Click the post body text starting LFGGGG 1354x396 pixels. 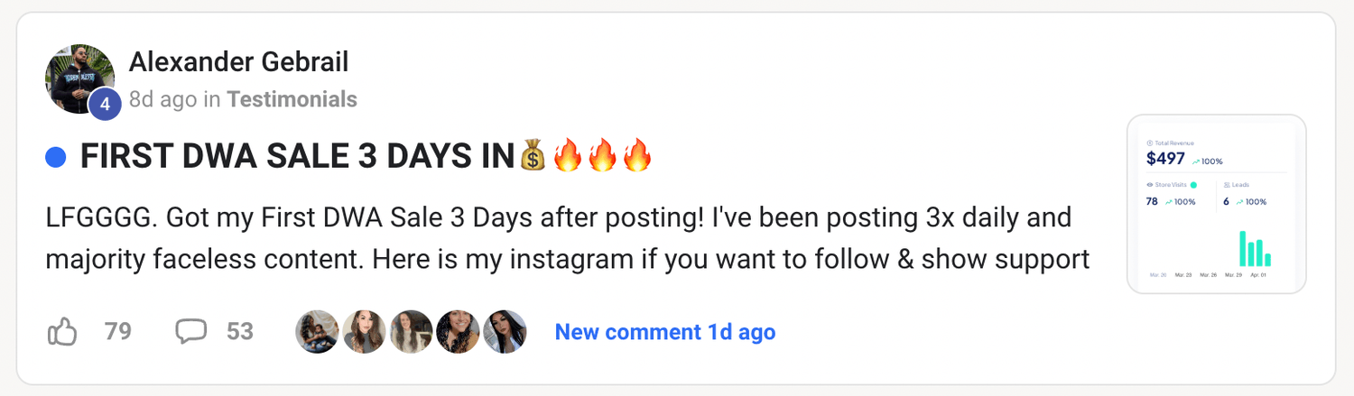point(567,239)
